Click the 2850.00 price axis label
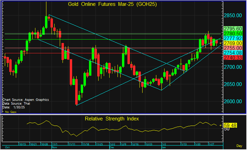The width and height of the screenshot is (247, 150). click(x=233, y=16)
